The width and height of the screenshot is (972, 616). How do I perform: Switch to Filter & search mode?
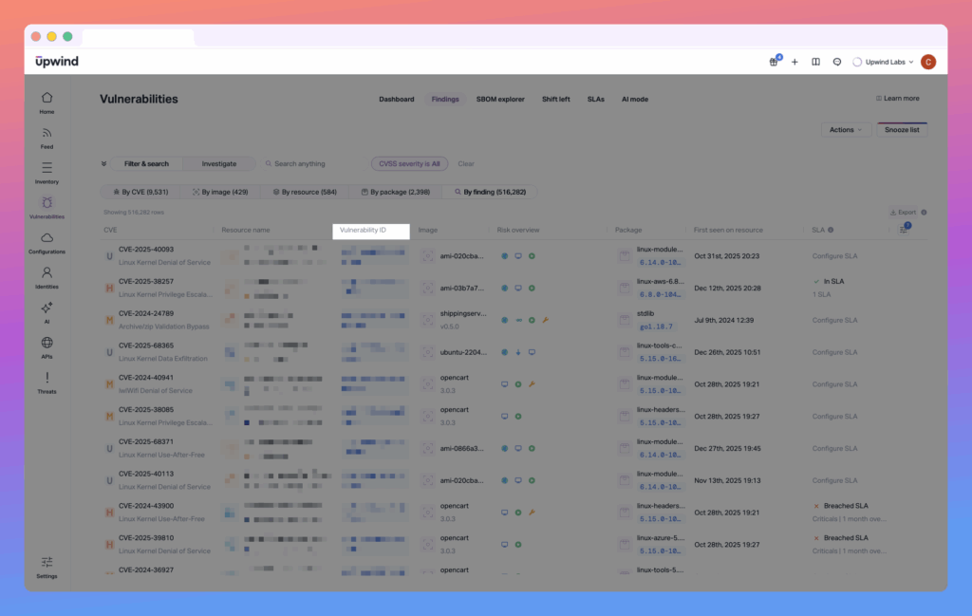coord(146,163)
